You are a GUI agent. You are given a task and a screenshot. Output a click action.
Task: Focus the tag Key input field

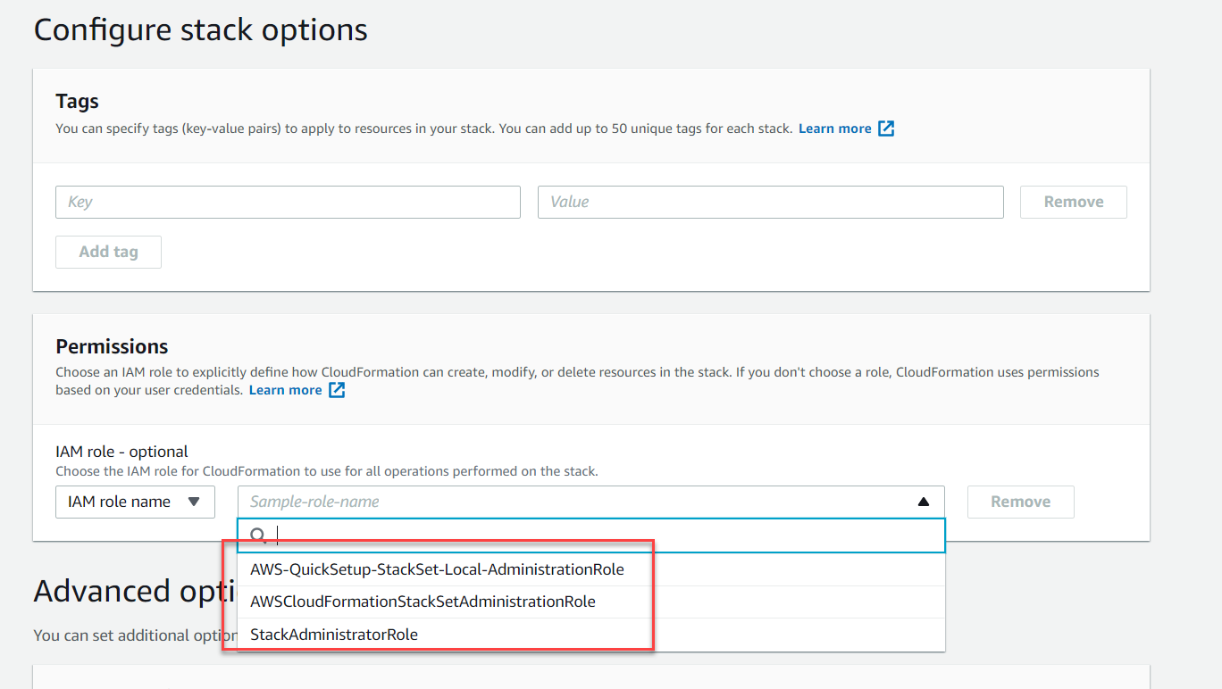coord(288,202)
